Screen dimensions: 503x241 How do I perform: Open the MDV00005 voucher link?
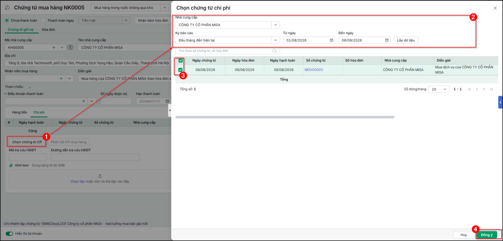click(314, 70)
